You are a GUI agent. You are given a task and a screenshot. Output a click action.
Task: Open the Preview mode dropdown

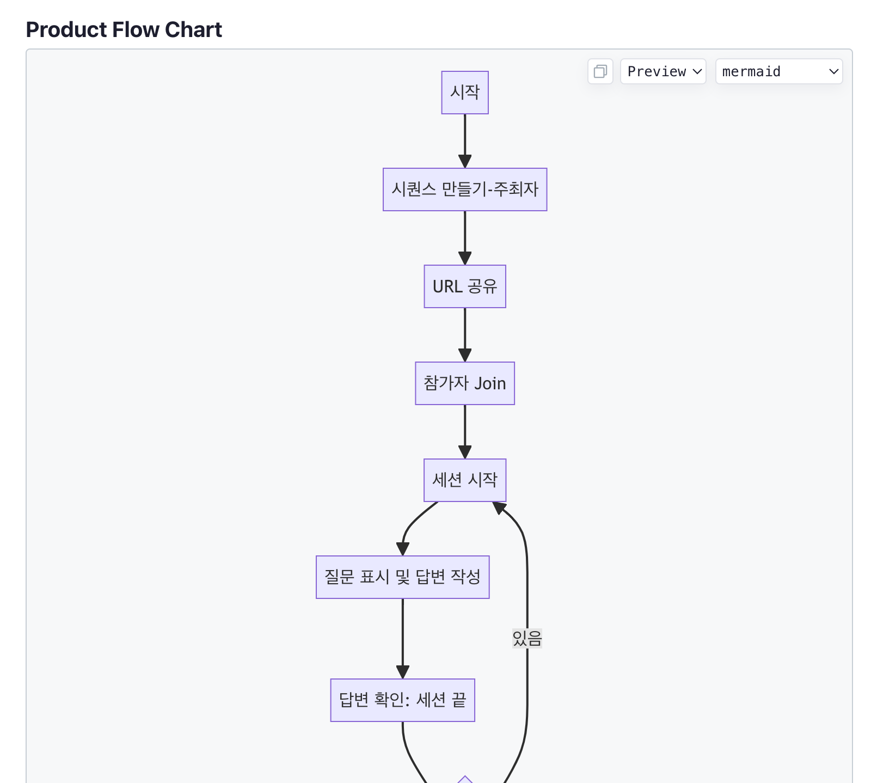pos(663,71)
